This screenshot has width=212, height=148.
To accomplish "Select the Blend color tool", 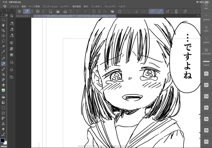I will [x=3, y=90].
